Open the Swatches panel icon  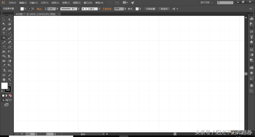click(251, 31)
